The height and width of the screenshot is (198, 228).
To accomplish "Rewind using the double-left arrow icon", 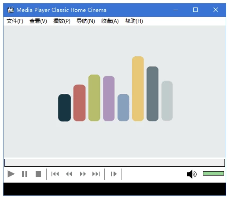I will tap(69, 174).
